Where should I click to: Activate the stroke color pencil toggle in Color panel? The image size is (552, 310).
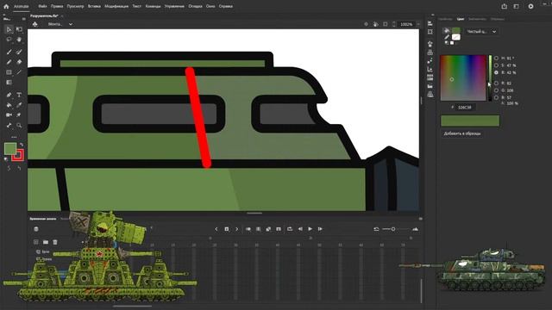pos(447,37)
